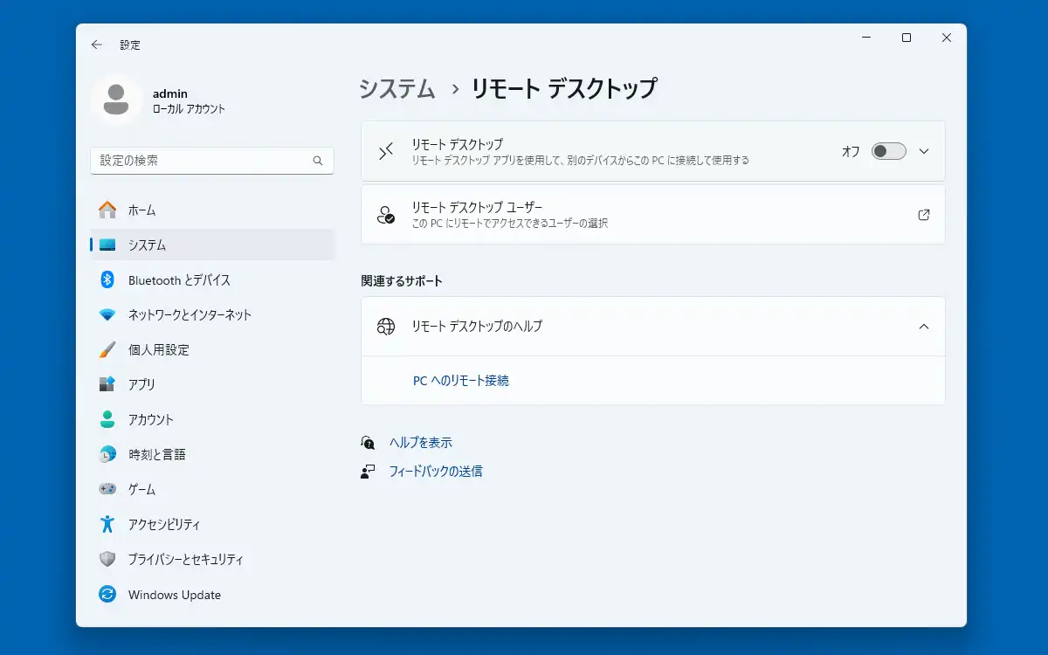Open アクセシビリティ settings

(x=212, y=524)
